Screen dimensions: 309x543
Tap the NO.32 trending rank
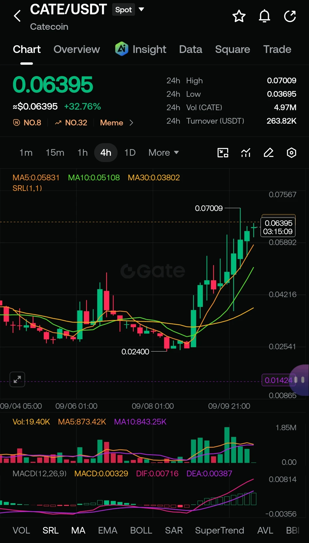pyautogui.click(x=71, y=123)
